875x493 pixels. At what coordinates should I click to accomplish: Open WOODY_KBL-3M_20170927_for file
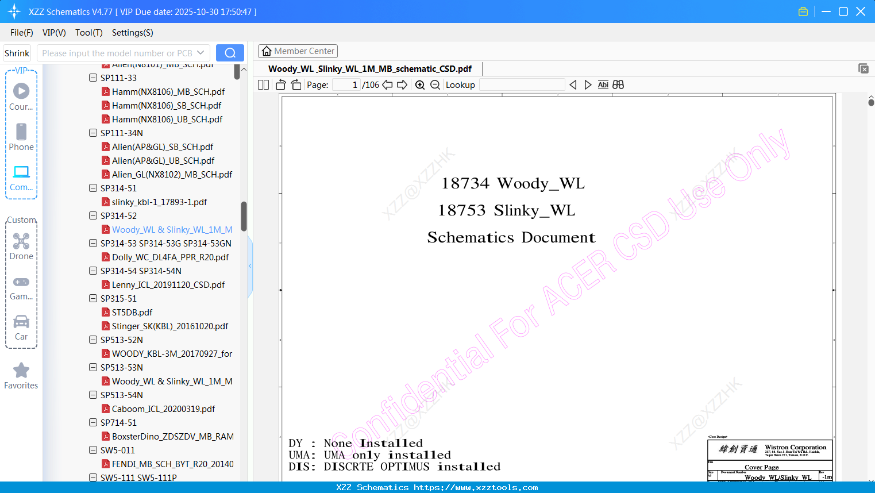click(172, 353)
